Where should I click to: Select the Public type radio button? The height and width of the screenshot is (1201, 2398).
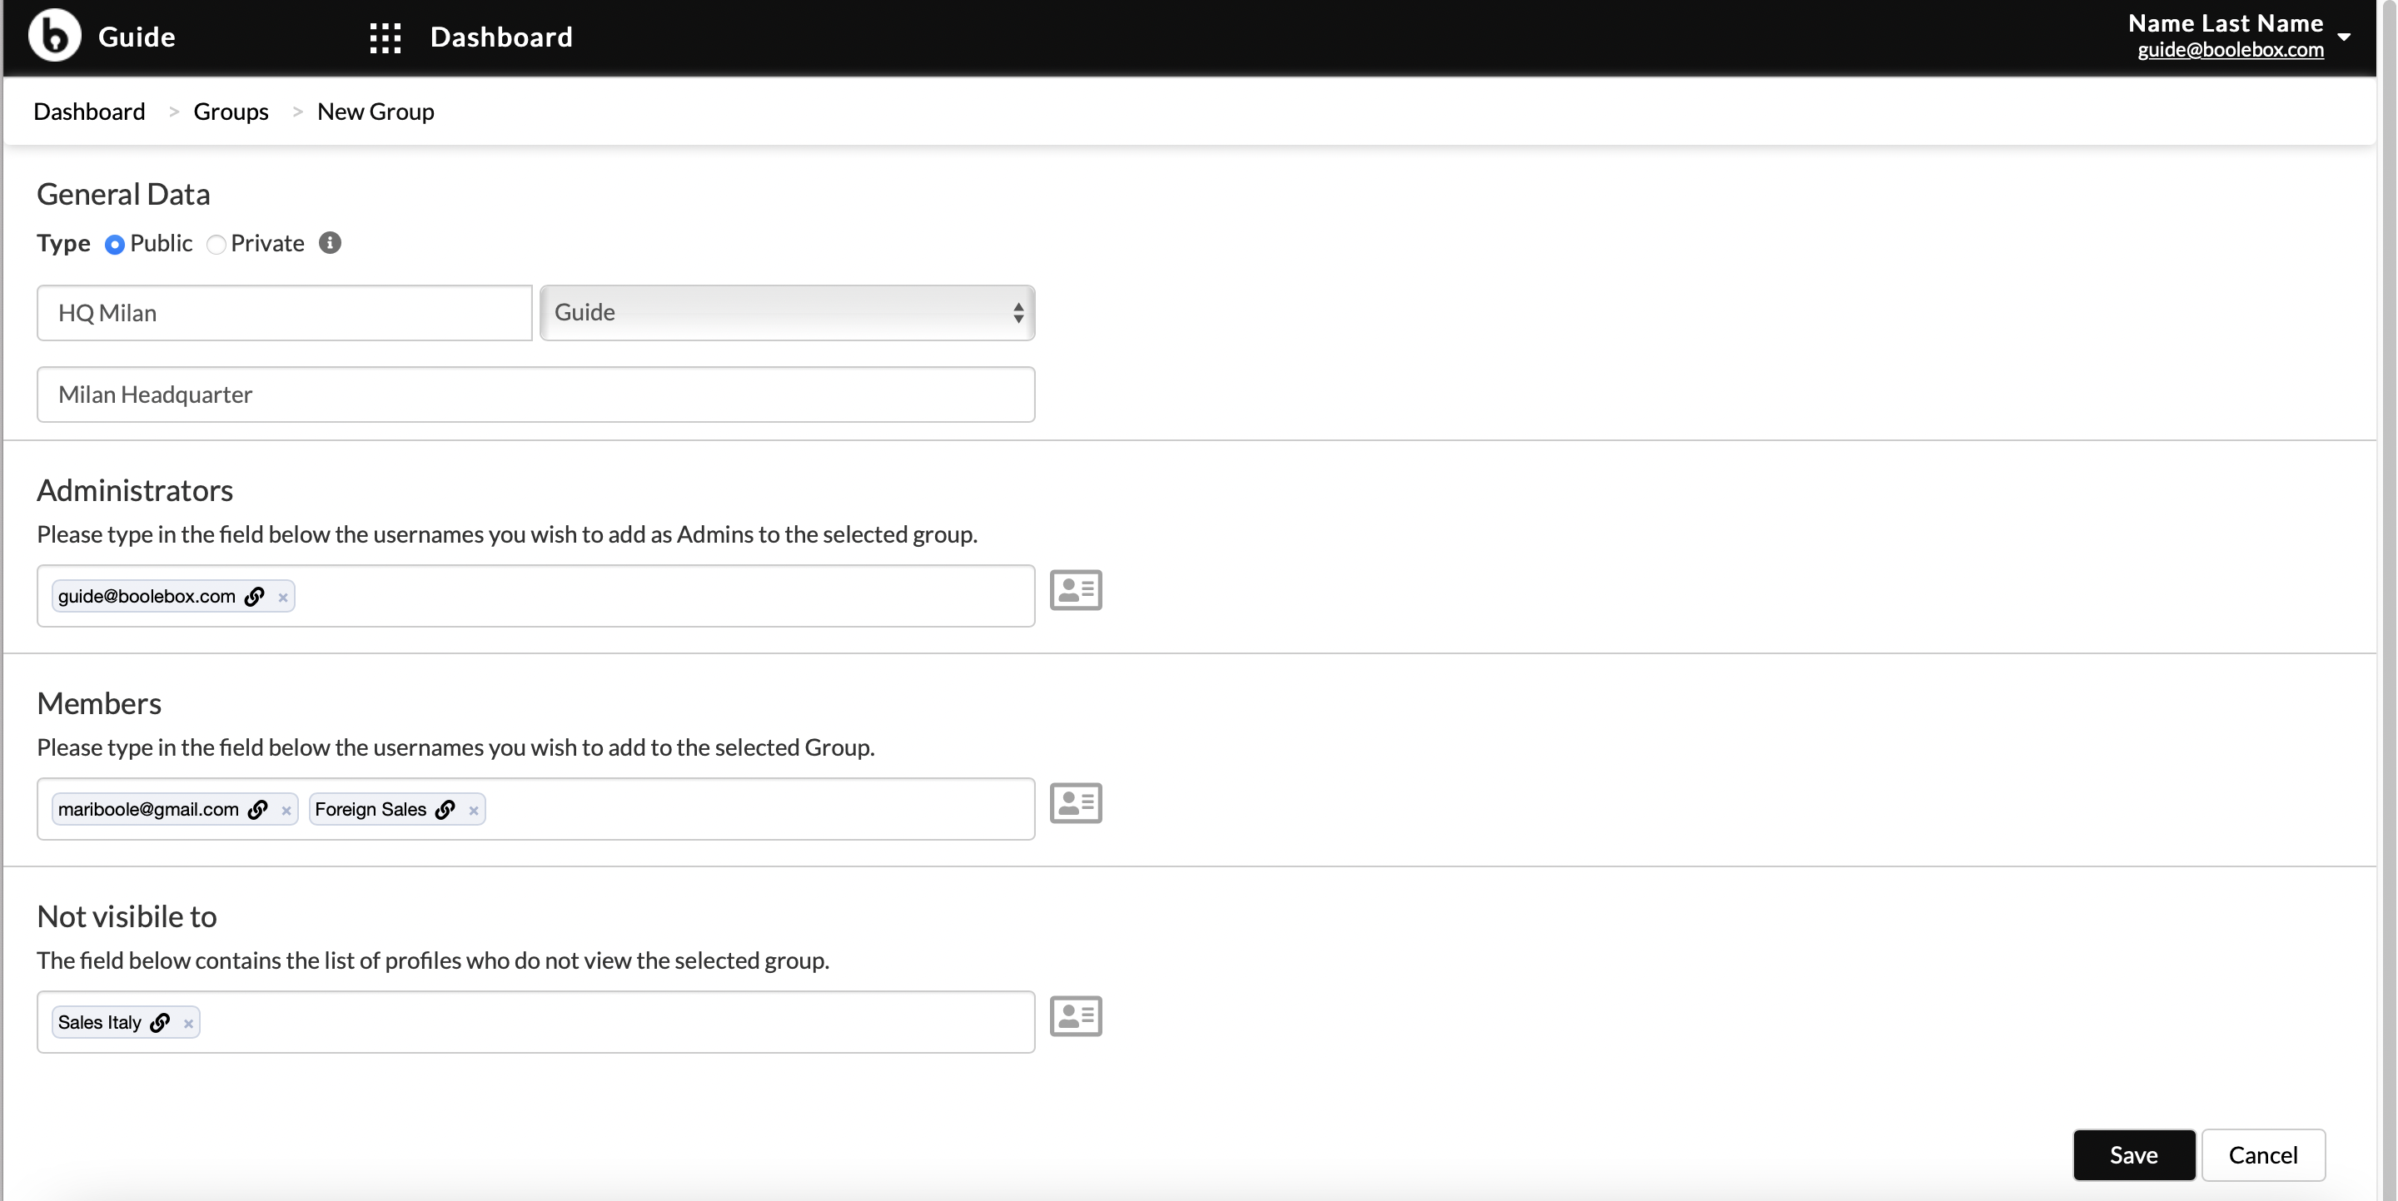[x=115, y=245]
